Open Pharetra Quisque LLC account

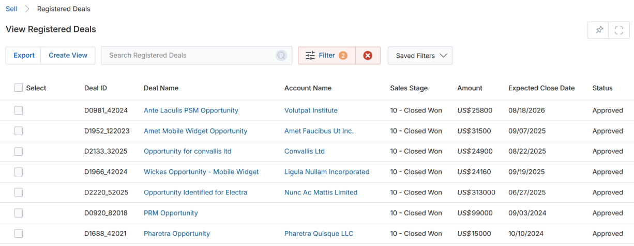click(x=319, y=234)
